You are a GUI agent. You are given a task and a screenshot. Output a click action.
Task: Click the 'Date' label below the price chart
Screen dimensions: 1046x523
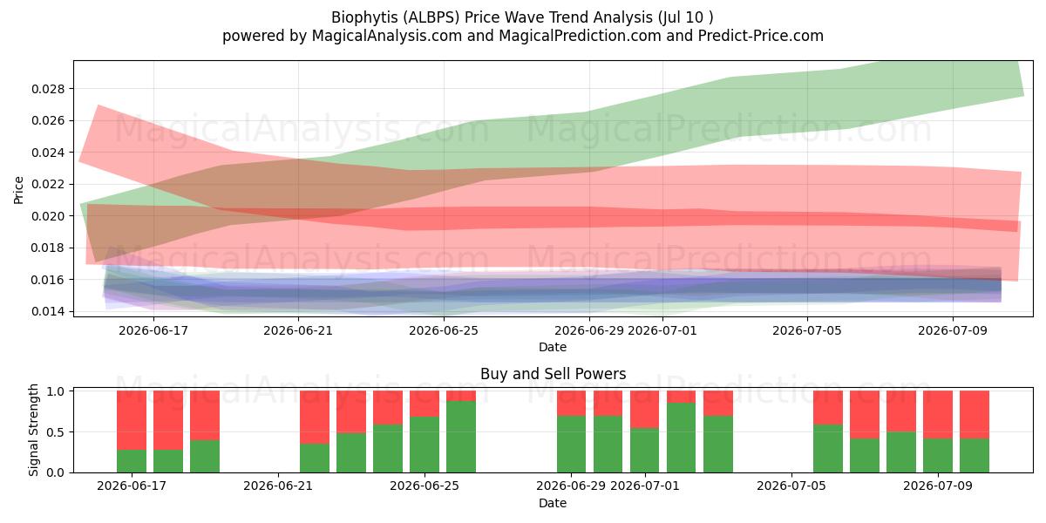tap(553, 347)
